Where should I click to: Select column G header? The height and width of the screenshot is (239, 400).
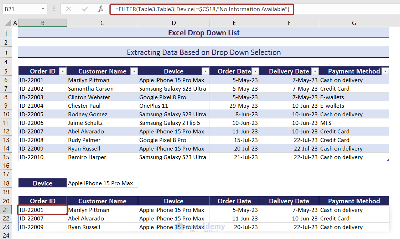pyautogui.click(x=354, y=23)
